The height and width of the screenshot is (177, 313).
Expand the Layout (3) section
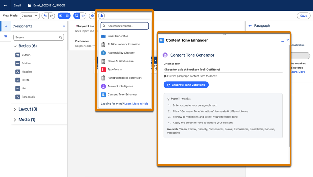point(15,109)
